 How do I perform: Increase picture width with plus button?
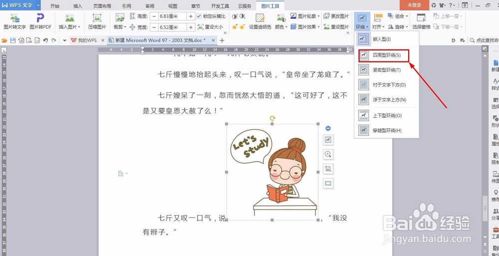(191, 27)
